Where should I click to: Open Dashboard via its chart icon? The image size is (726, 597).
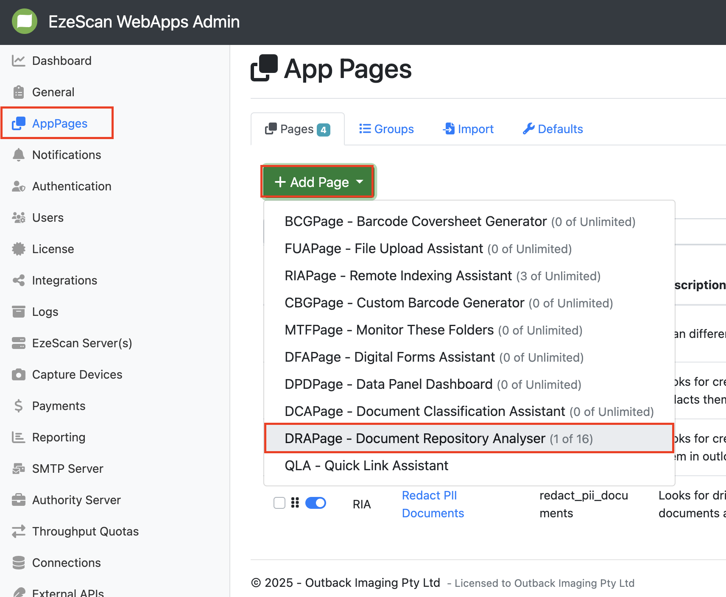click(18, 61)
